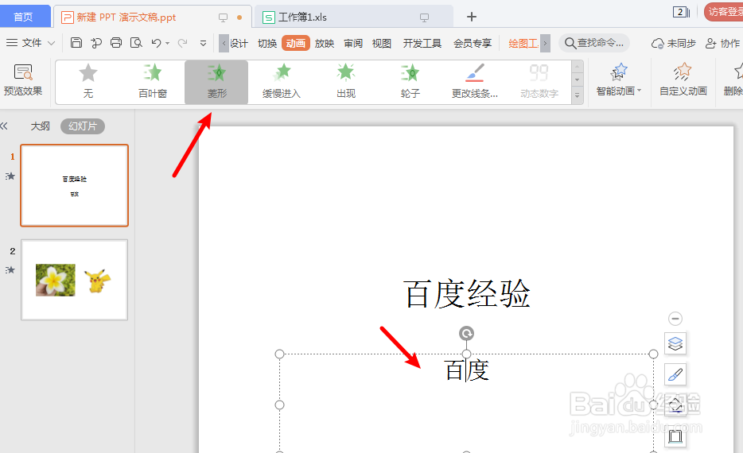Apply the 菱形 animation effect
The image size is (743, 453).
[216, 82]
